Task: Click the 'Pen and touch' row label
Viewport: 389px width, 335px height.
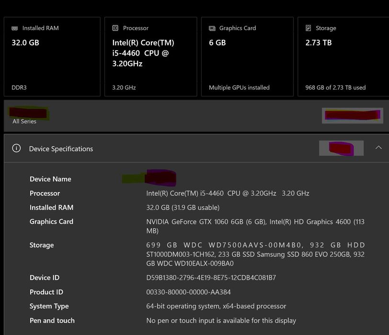Action: pyautogui.click(x=52, y=320)
